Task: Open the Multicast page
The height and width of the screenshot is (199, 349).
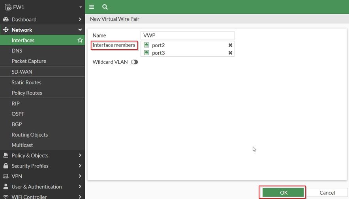Action: [x=42, y=145]
